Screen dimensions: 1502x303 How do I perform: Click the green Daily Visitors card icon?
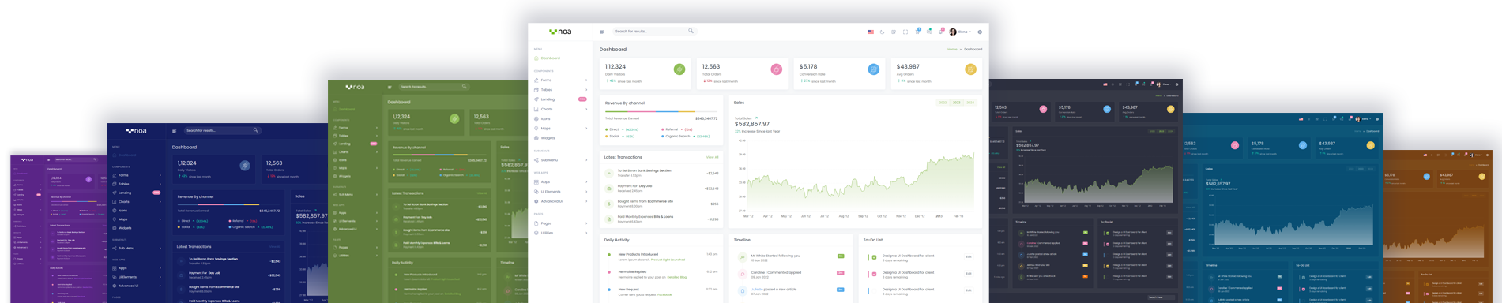coord(679,69)
